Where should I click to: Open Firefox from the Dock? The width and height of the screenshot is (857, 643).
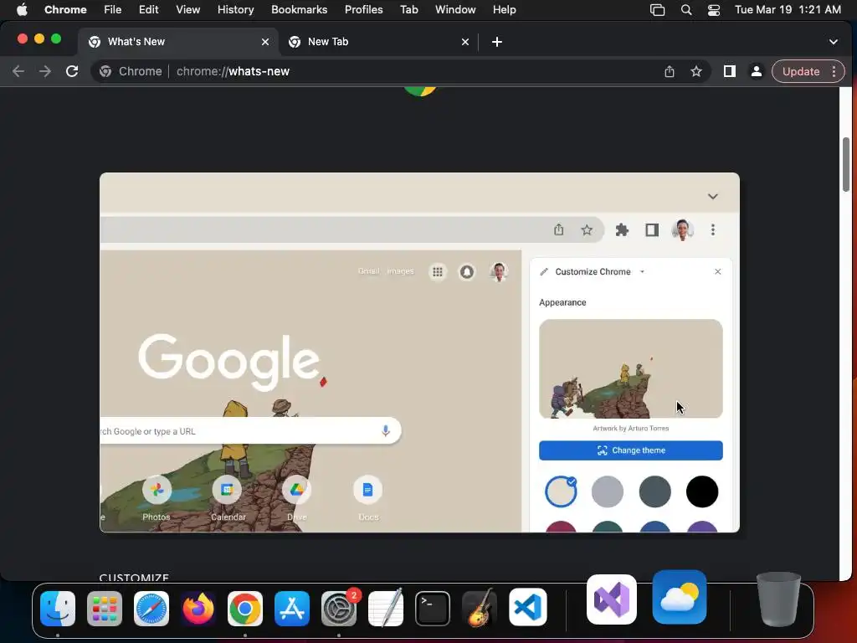point(198,609)
